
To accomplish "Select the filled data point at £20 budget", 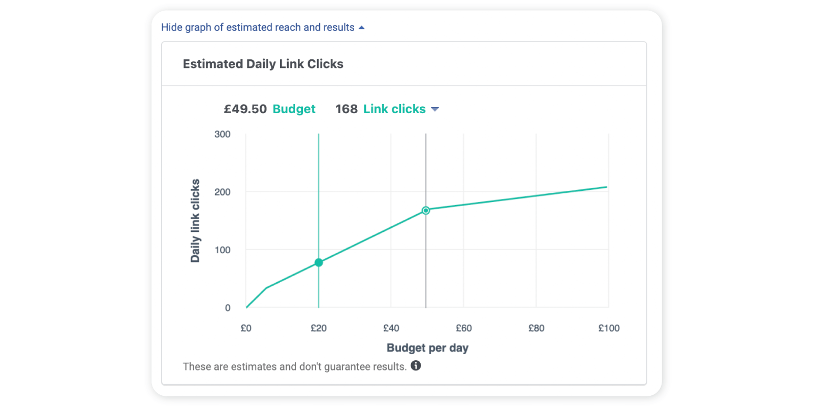I will click(x=319, y=262).
